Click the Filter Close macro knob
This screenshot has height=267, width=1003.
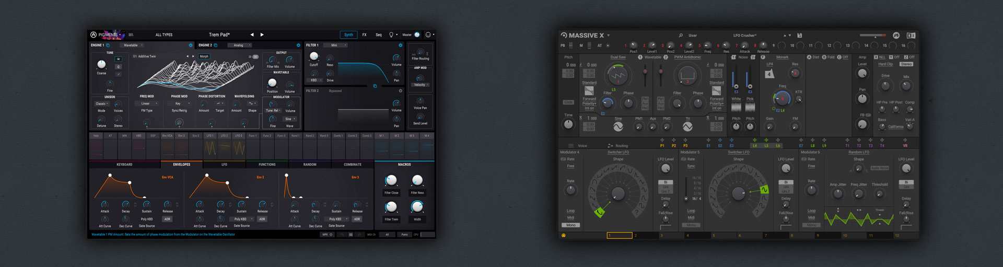pos(391,181)
